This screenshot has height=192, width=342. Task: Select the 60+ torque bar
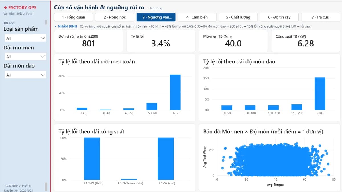tap(175, 92)
